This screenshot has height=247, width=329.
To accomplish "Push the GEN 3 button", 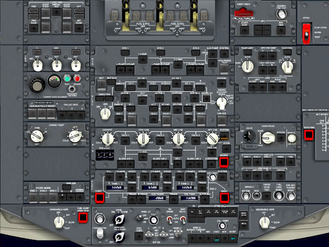I will (x=188, y=120).
